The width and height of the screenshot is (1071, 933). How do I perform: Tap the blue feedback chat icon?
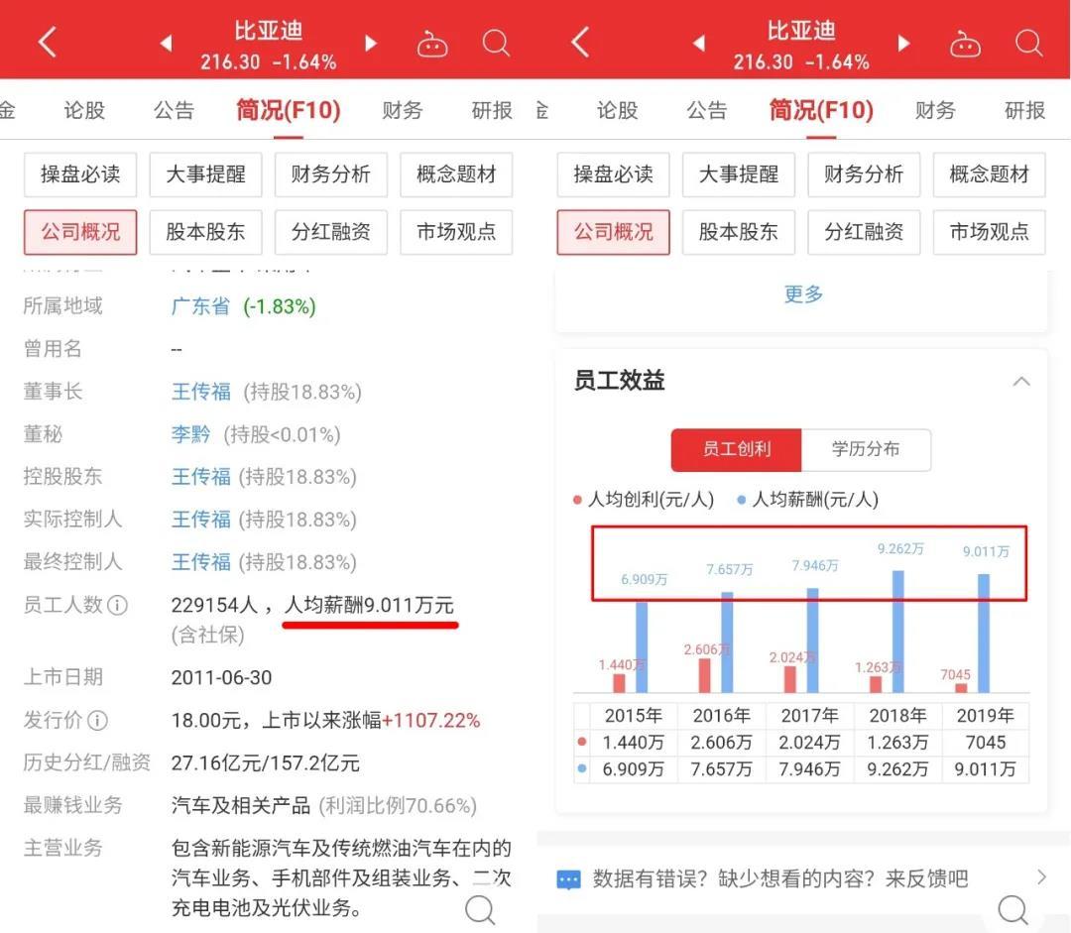pyautogui.click(x=568, y=879)
